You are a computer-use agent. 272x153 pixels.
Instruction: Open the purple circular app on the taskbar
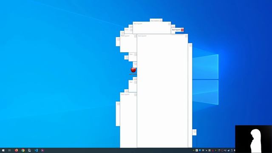(42, 150)
